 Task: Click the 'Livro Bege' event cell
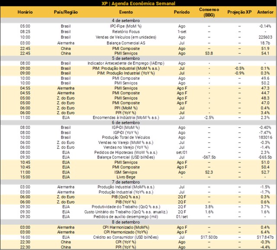coord(126,177)
